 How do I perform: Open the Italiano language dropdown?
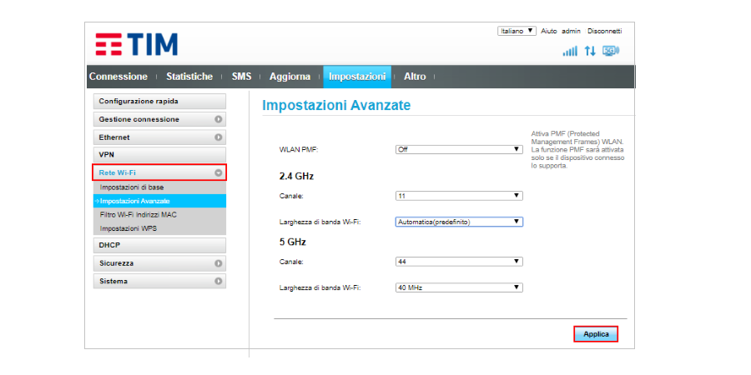coord(517,31)
